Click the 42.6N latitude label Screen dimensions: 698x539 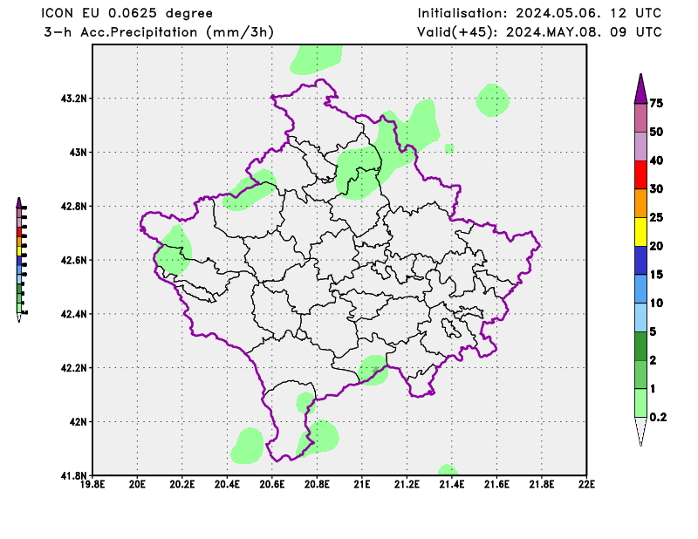pyautogui.click(x=76, y=260)
